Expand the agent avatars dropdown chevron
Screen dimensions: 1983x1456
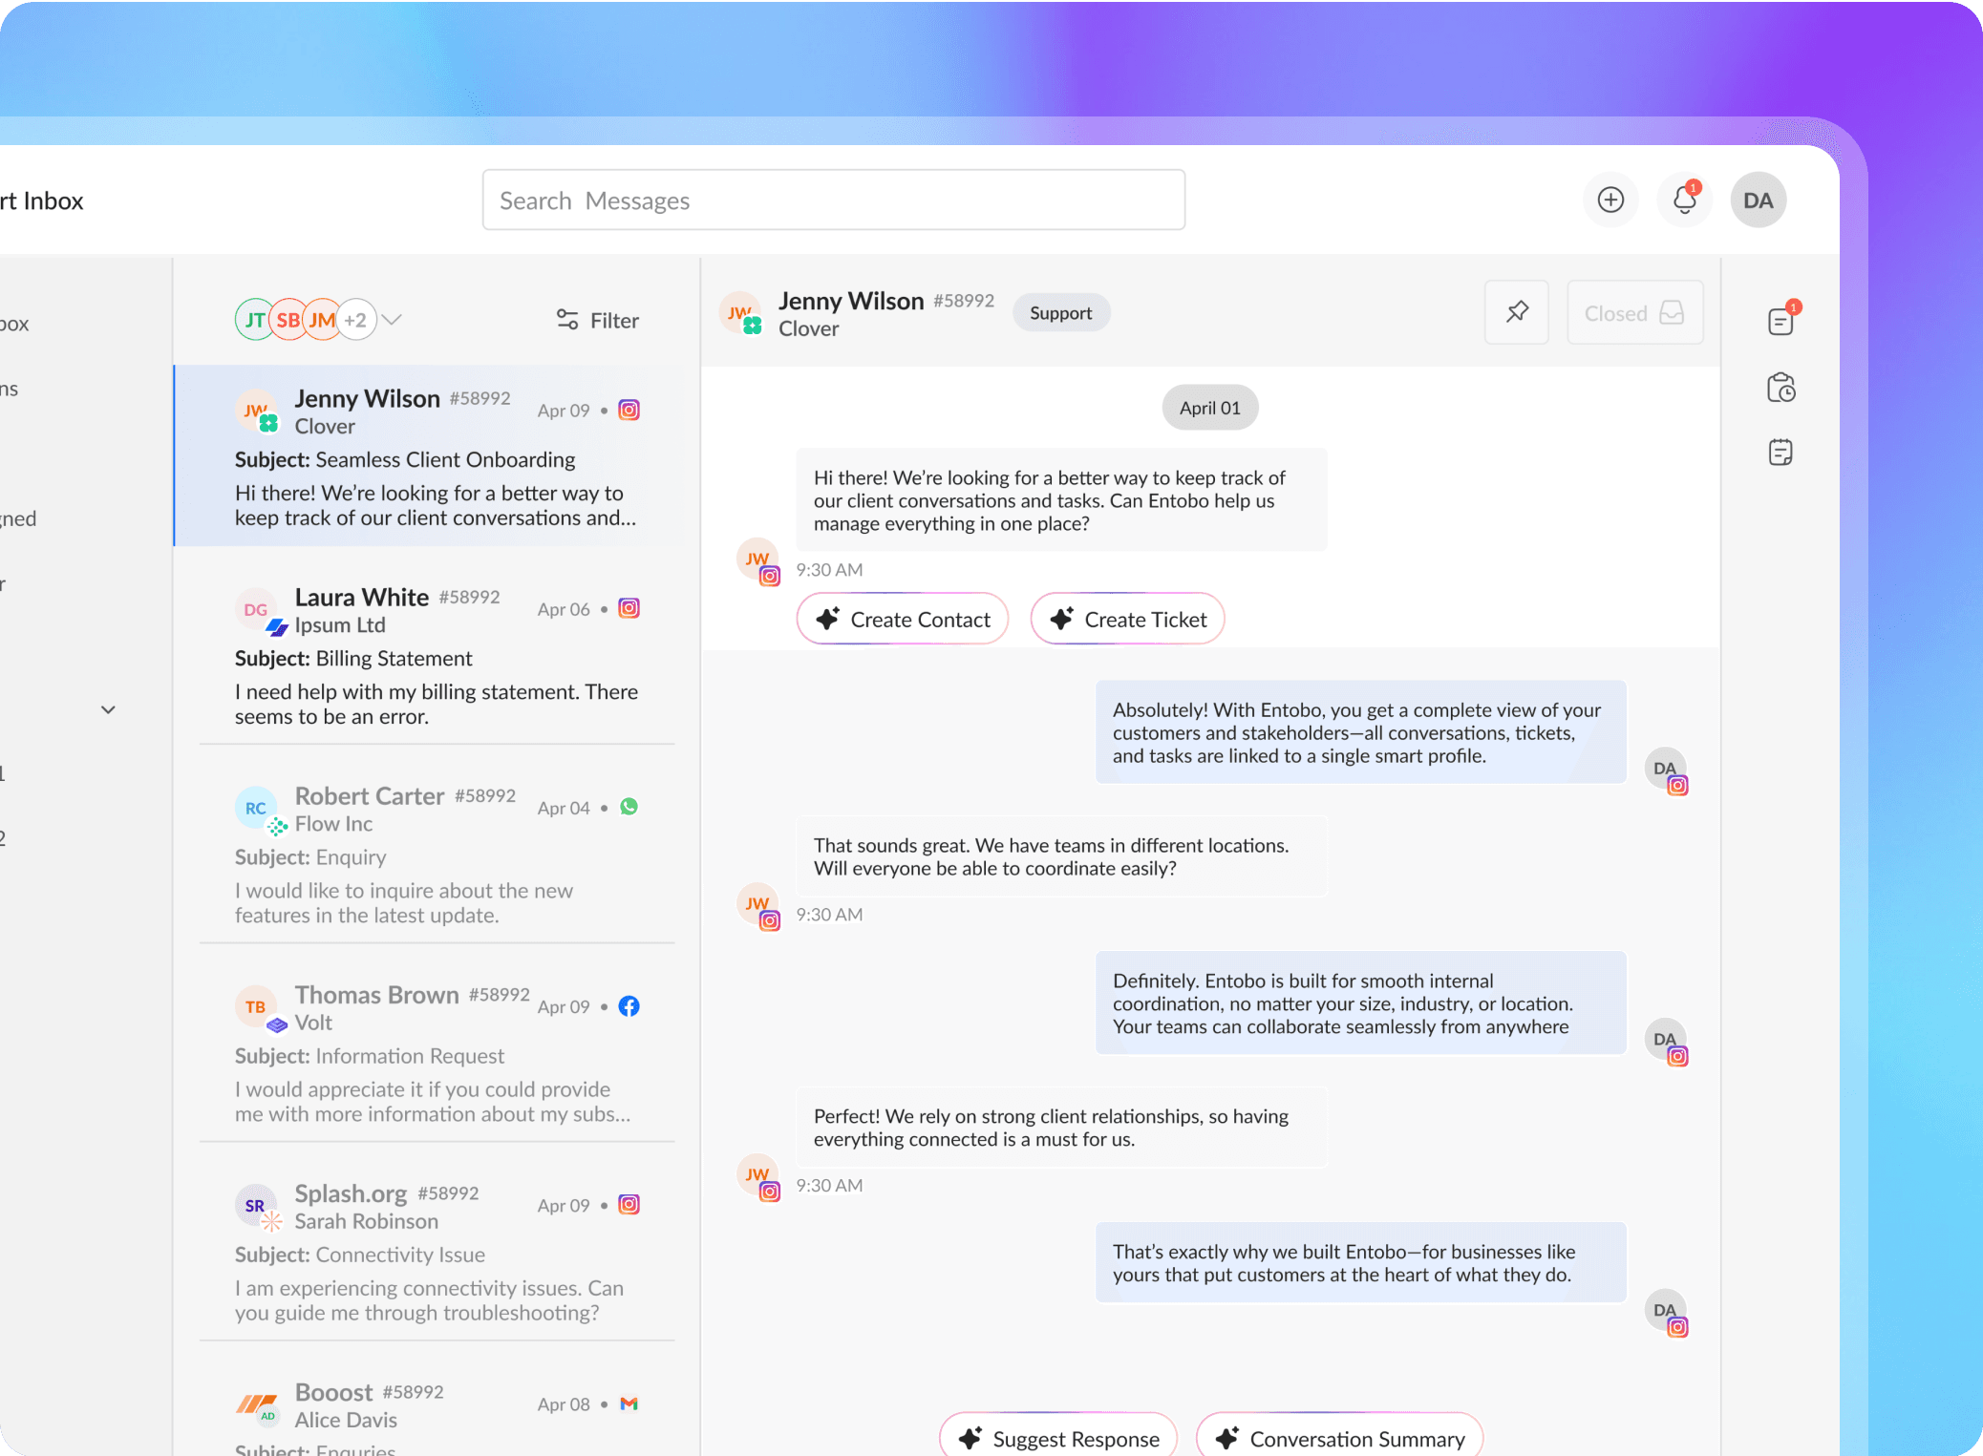(x=393, y=320)
